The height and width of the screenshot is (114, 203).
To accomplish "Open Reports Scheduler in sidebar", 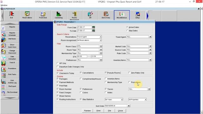I will coord(10,34).
